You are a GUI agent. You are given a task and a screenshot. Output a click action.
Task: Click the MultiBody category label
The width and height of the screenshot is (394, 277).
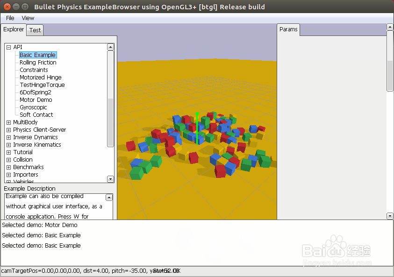(25, 122)
